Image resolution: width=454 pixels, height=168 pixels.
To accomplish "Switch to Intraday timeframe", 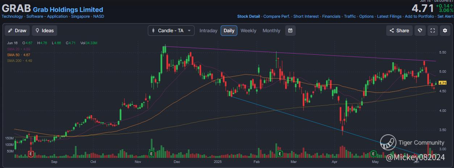I will (x=208, y=30).
